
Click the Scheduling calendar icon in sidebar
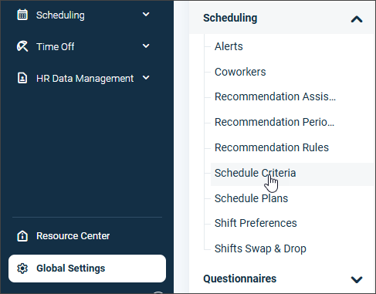(x=22, y=15)
